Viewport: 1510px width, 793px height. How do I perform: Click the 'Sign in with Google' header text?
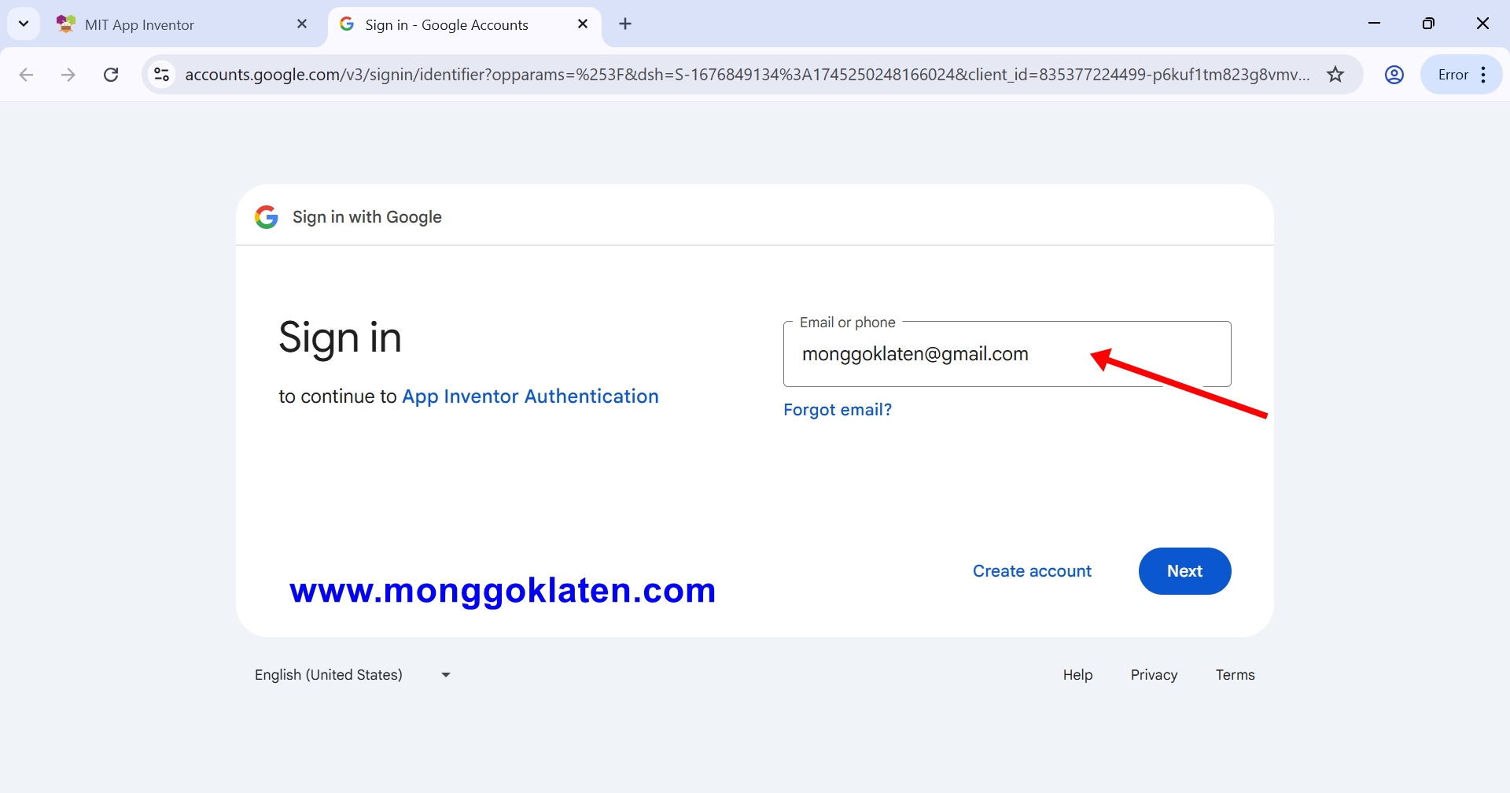367,217
